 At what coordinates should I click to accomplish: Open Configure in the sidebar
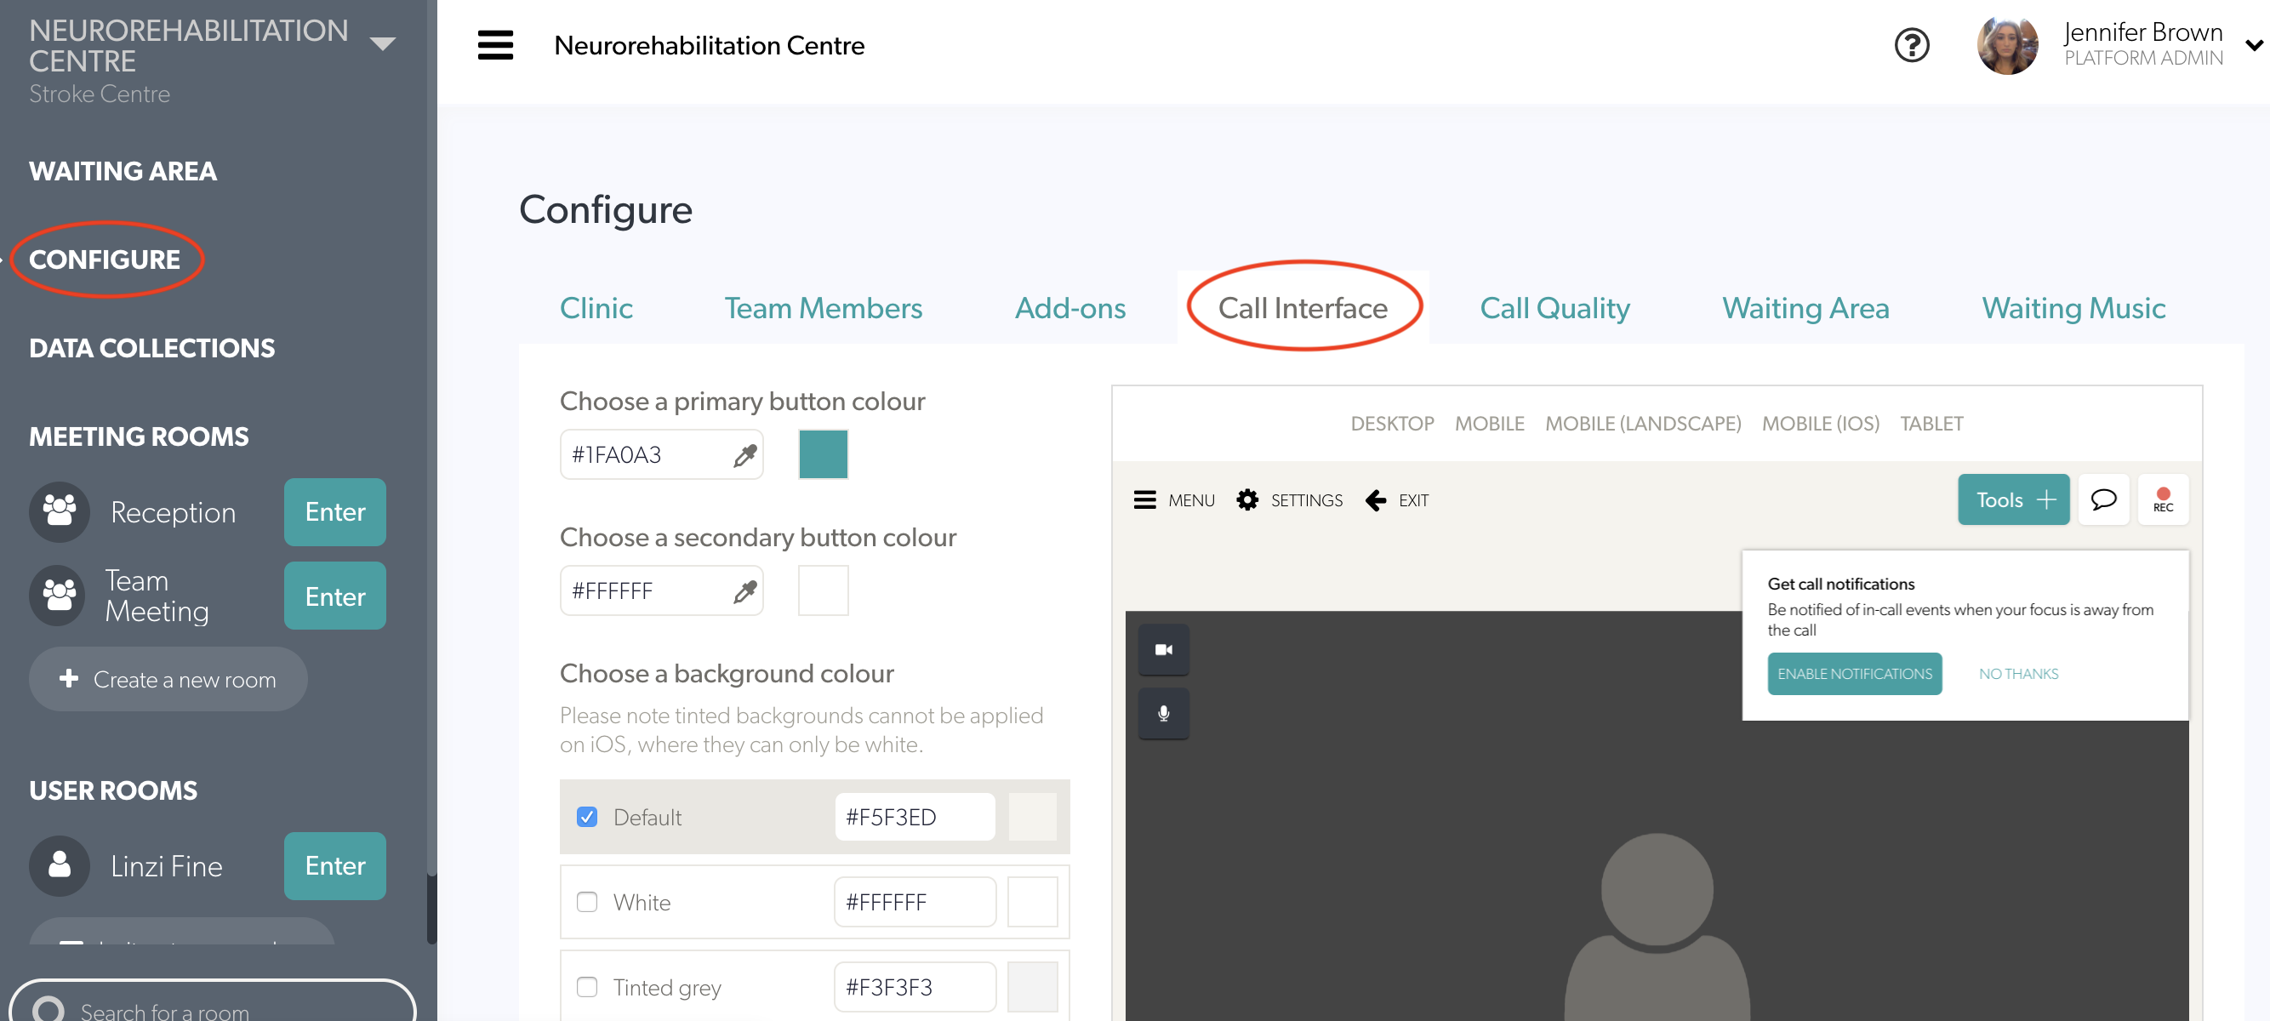coord(104,259)
